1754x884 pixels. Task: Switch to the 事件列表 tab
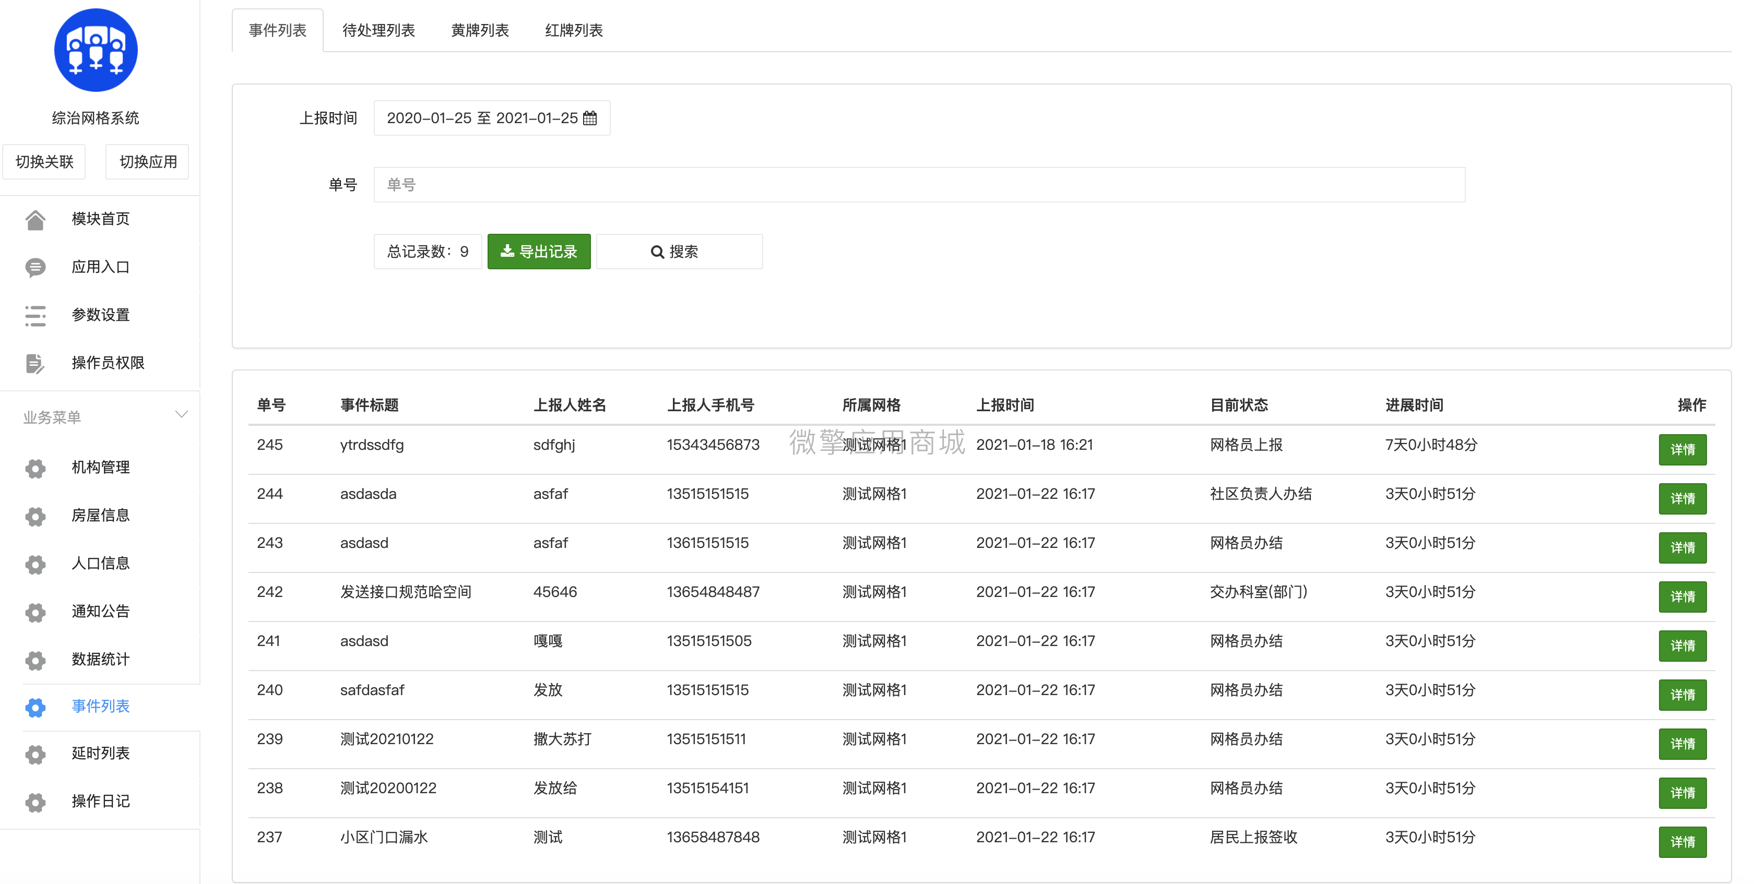[x=278, y=30]
